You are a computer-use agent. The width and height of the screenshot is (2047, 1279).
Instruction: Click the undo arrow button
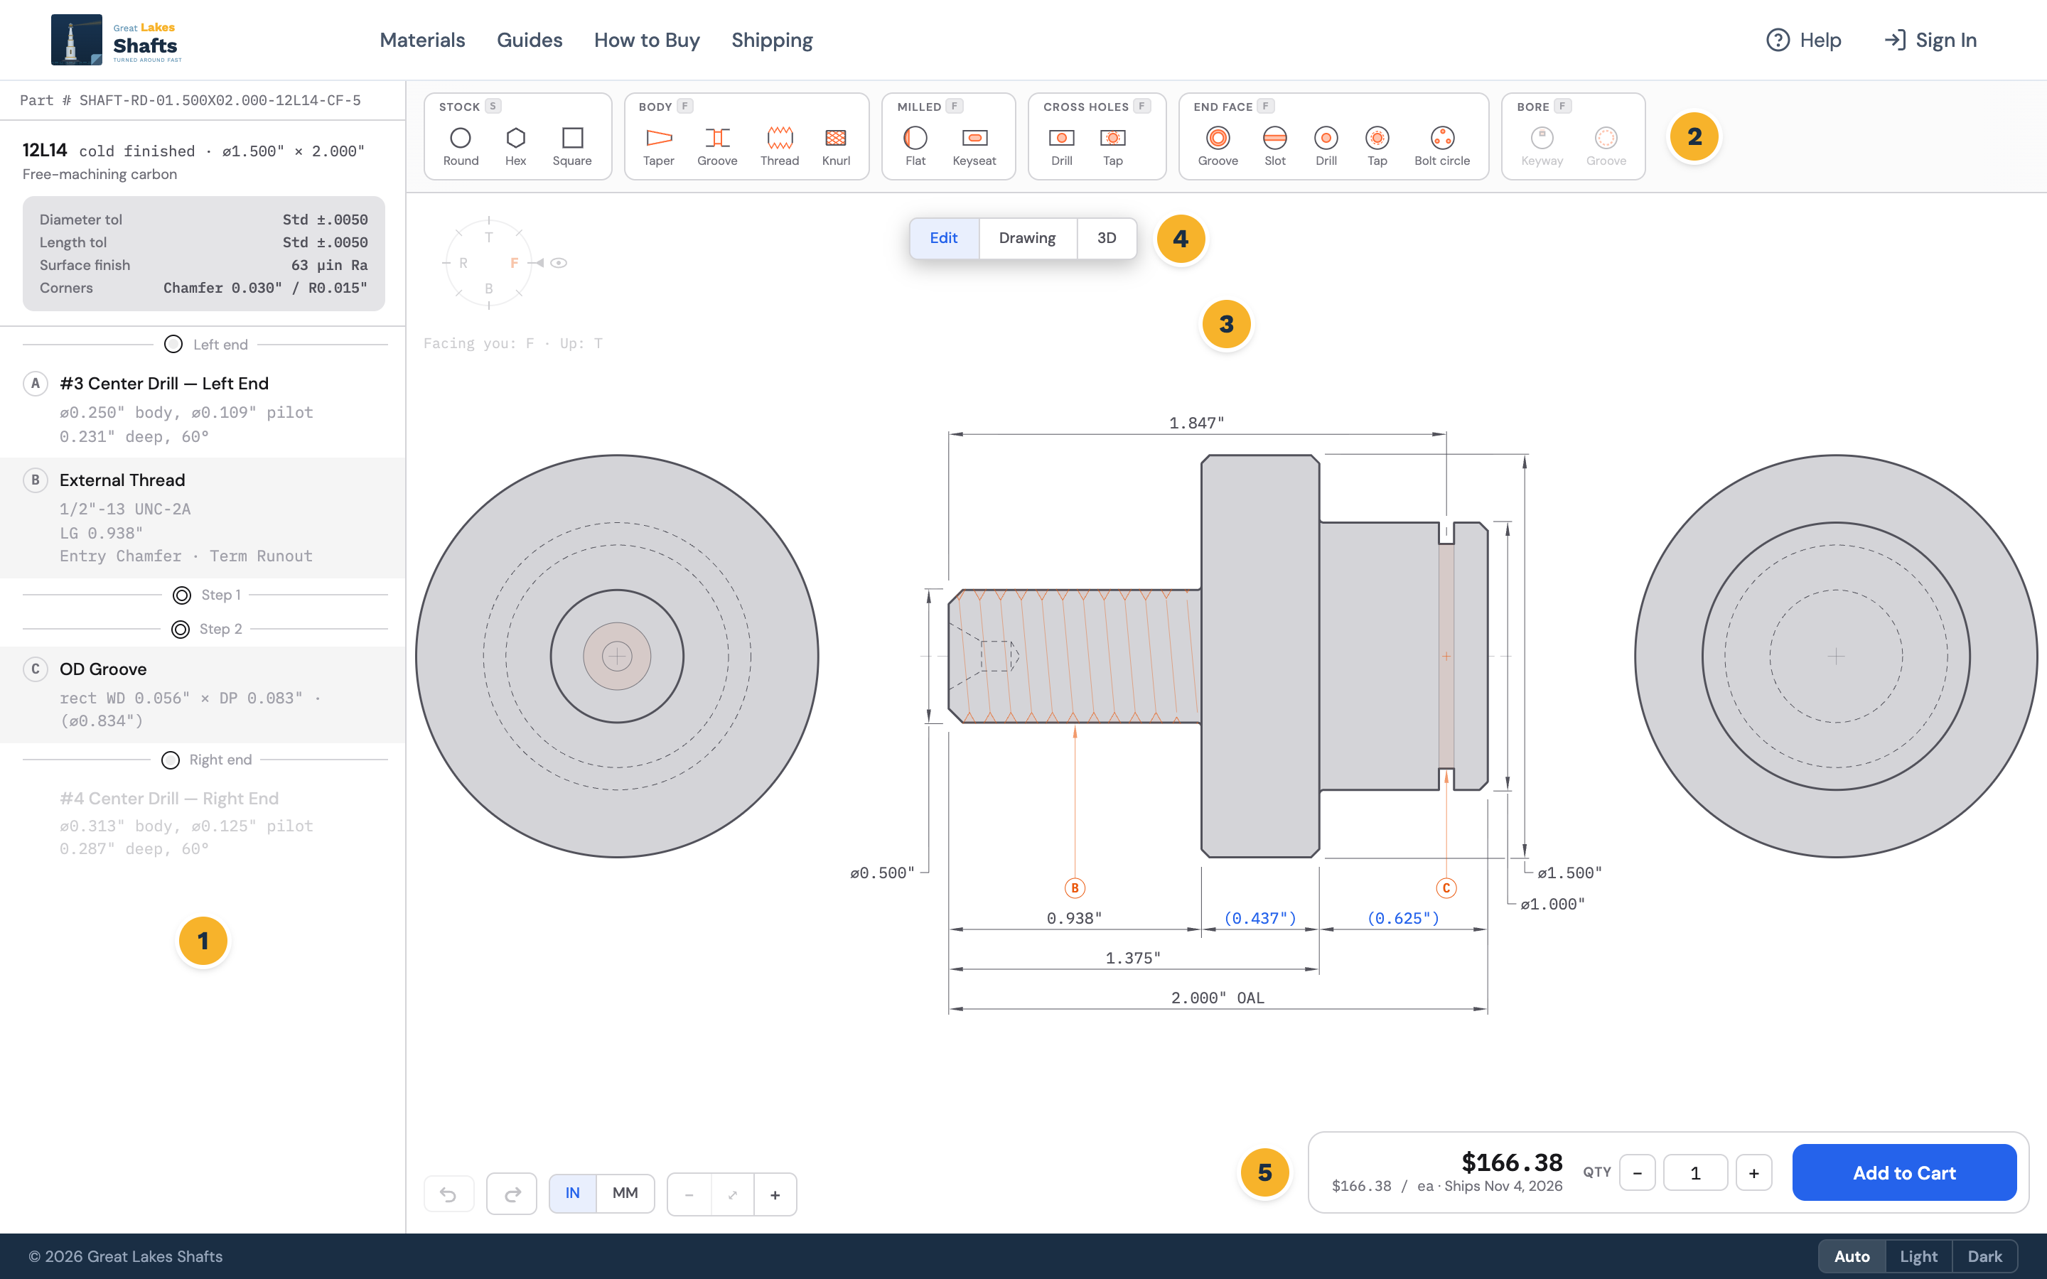(x=448, y=1194)
